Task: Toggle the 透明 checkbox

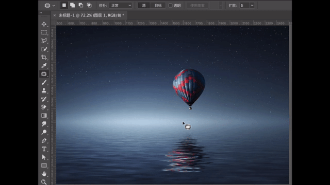Action: (x=171, y=6)
